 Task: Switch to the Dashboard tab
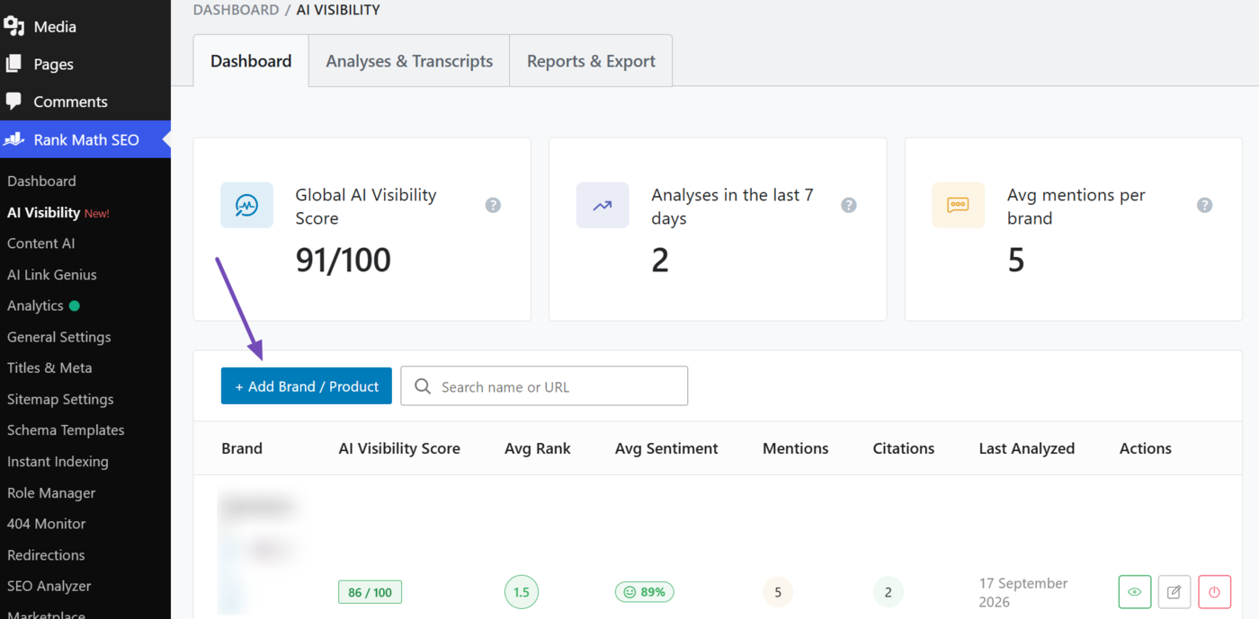(x=251, y=61)
